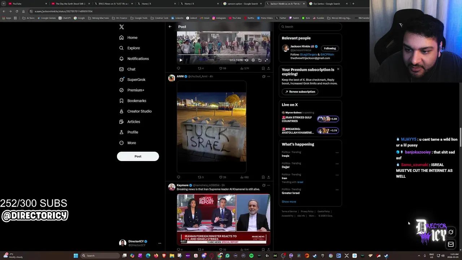The height and width of the screenshot is (260, 462).
Task: Share the top video post
Action: [x=269, y=68]
